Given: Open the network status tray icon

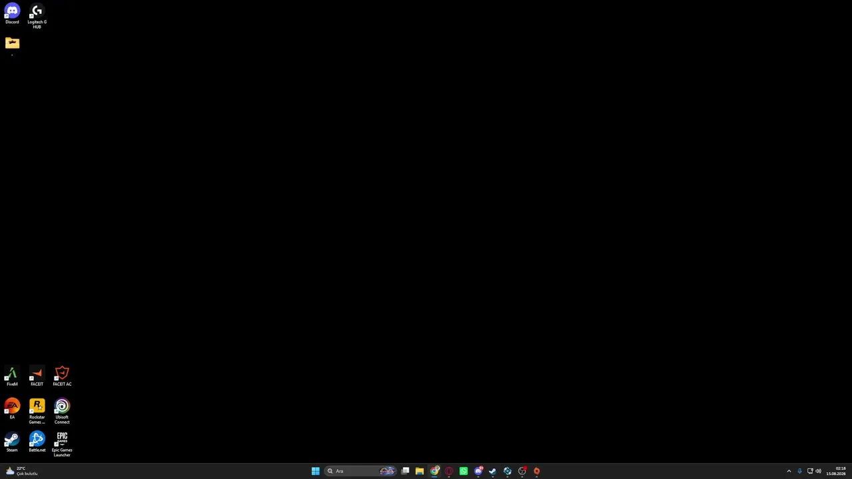Looking at the screenshot, I should coord(810,471).
